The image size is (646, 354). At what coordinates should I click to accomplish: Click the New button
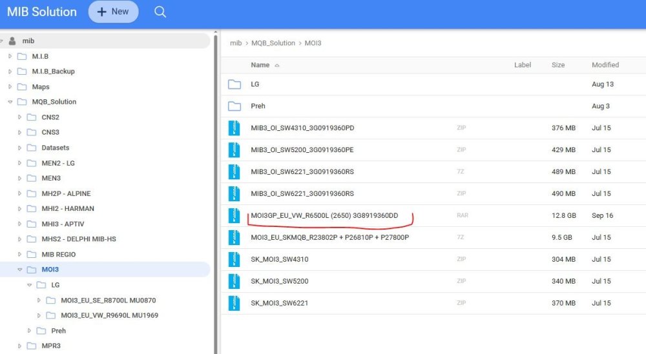113,12
